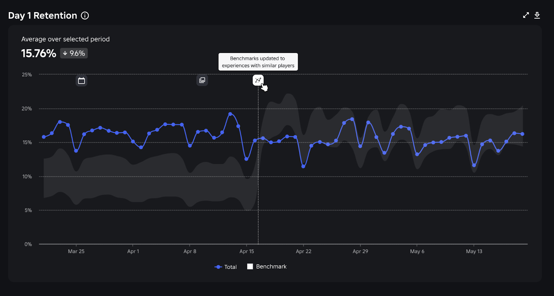Click the Apr 15 axis label
554x296 pixels.
point(247,251)
